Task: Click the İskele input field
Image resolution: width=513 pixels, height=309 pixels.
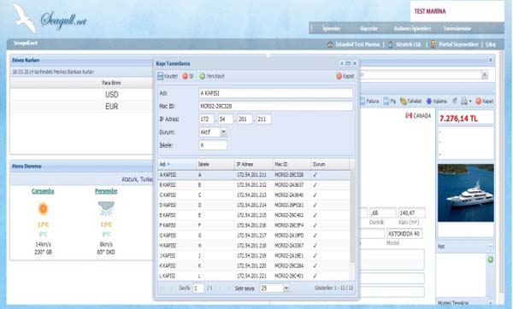Action: [x=213, y=145]
